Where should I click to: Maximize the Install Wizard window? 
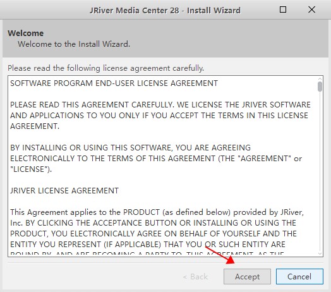(x=283, y=9)
